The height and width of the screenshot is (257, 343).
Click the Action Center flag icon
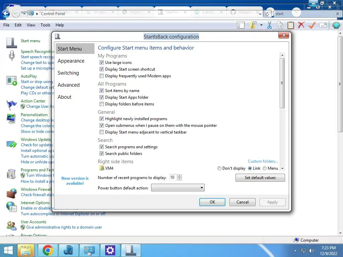point(11,105)
